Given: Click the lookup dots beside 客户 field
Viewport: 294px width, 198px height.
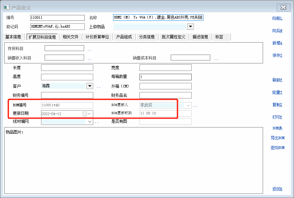Looking at the screenshot, I should [x=98, y=87].
